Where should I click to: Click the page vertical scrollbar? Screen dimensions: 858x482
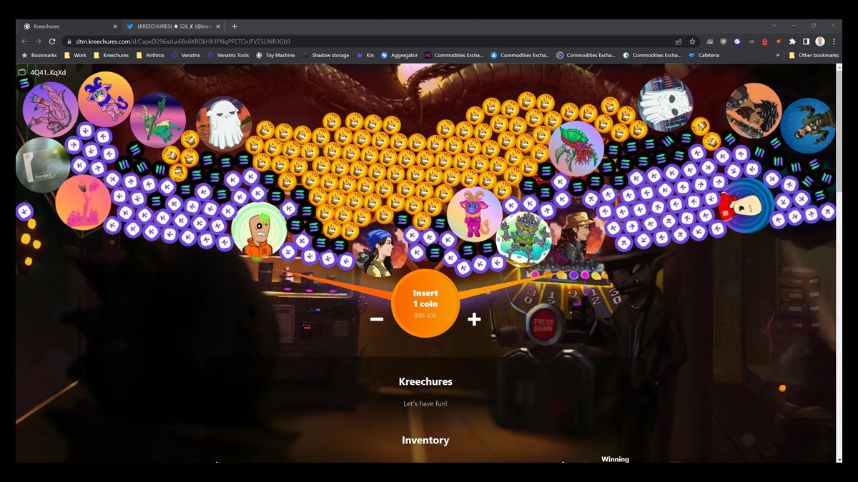click(x=839, y=263)
